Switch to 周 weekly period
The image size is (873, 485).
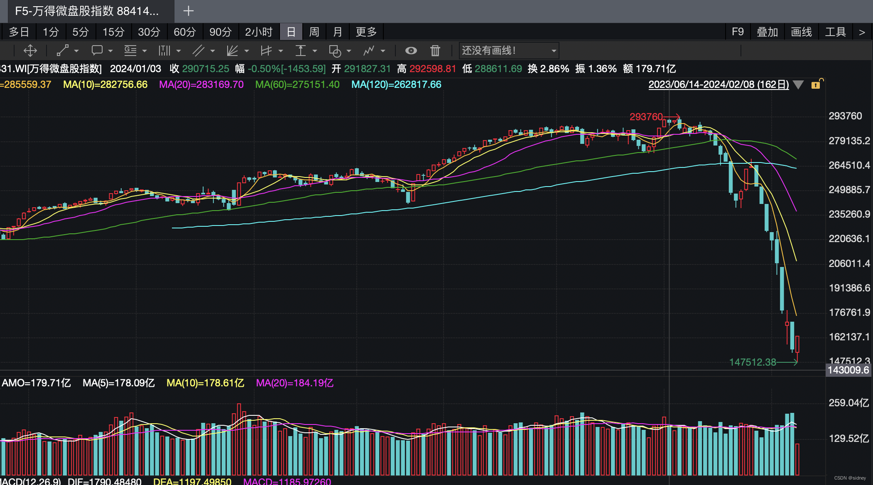point(314,32)
